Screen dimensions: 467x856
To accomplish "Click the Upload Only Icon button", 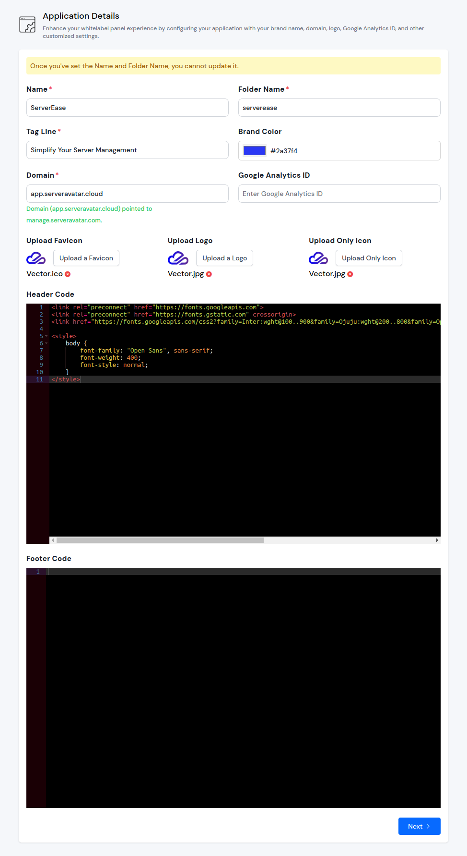I will 369,258.
